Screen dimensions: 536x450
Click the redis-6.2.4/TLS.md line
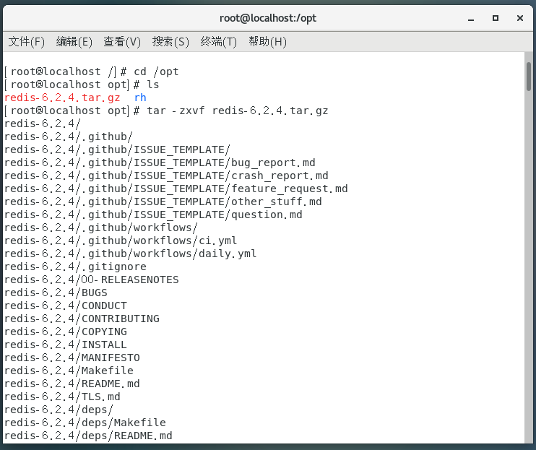(62, 397)
